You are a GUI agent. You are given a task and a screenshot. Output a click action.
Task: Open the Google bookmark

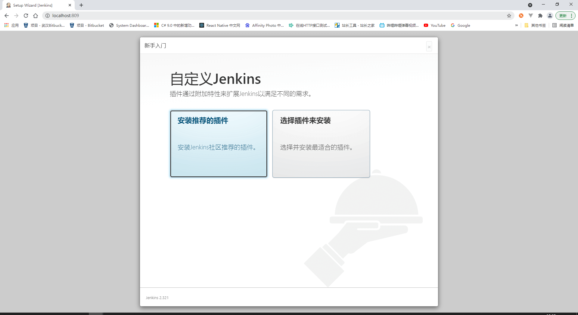pos(460,25)
